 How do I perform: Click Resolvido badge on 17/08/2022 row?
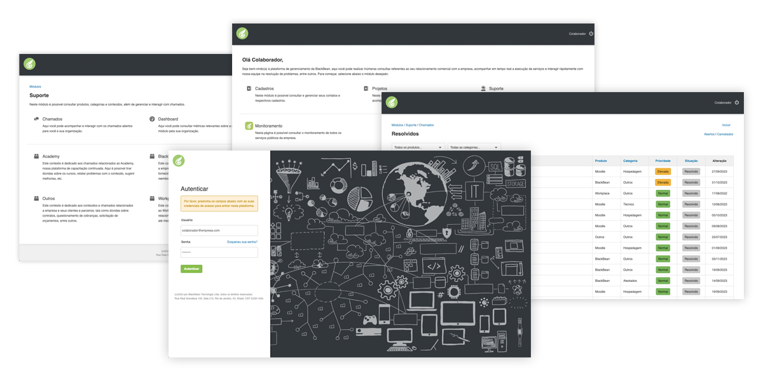click(x=691, y=193)
